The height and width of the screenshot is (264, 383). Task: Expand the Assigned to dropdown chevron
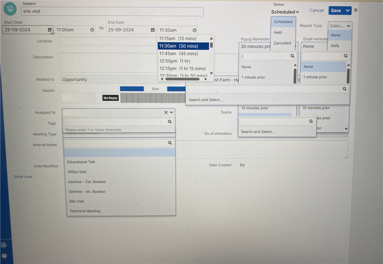172,112
